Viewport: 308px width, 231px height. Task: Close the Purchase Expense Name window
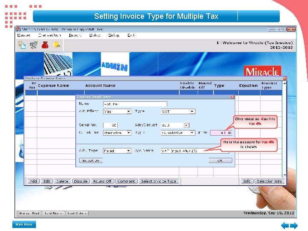coord(284,78)
